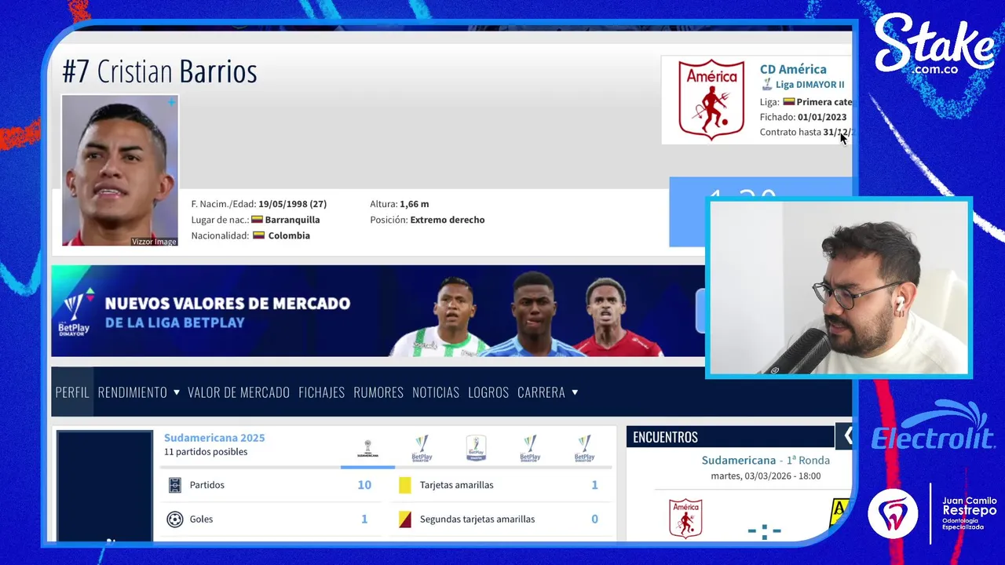The width and height of the screenshot is (1005, 565).
Task: Click the birthplace text Barranquilla
Action: 292,220
